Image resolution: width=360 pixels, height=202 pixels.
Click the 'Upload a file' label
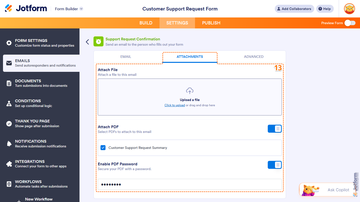point(190,100)
